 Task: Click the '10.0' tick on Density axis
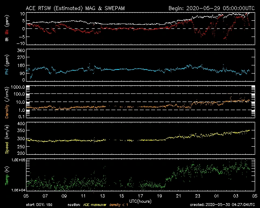click(x=20, y=102)
